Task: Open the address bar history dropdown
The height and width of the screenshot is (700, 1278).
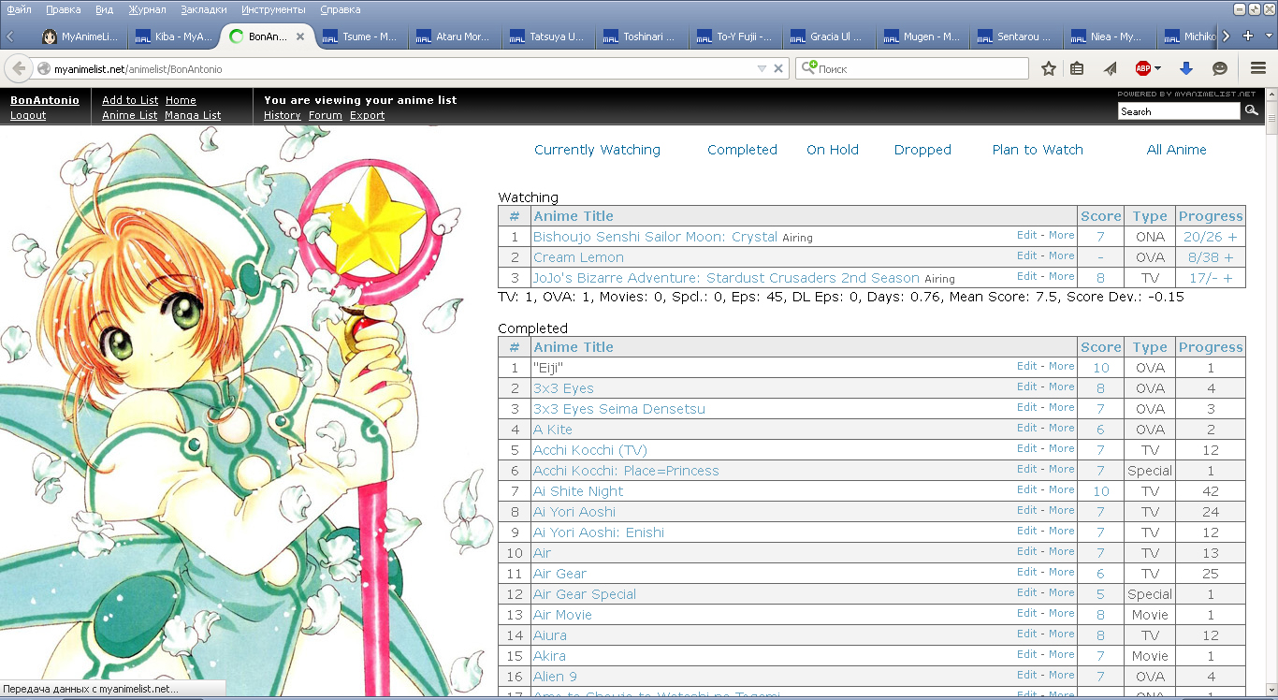Action: (762, 68)
